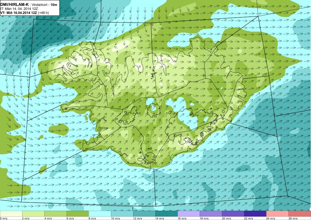311x220 pixels.
Task: Click the pink 24–26 m/s legend swatch
Action: (x=278, y=214)
